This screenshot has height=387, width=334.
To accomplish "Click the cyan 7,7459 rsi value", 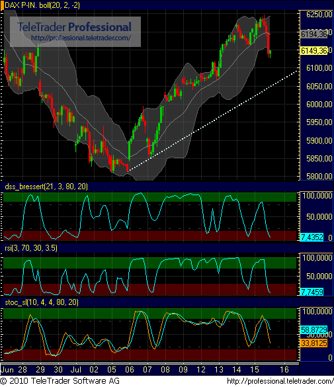I will click(x=312, y=292).
